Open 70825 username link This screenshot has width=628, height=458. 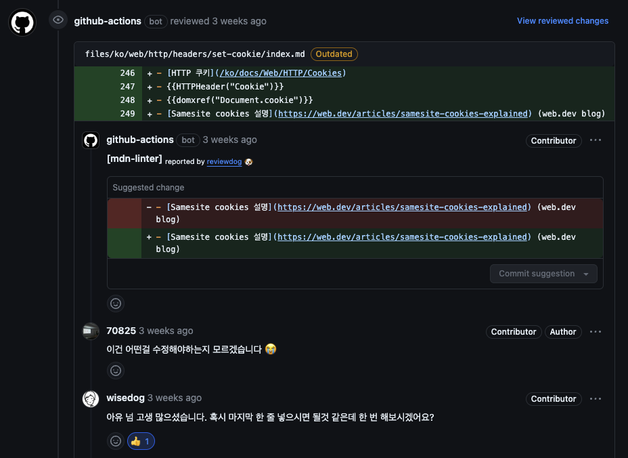121,331
